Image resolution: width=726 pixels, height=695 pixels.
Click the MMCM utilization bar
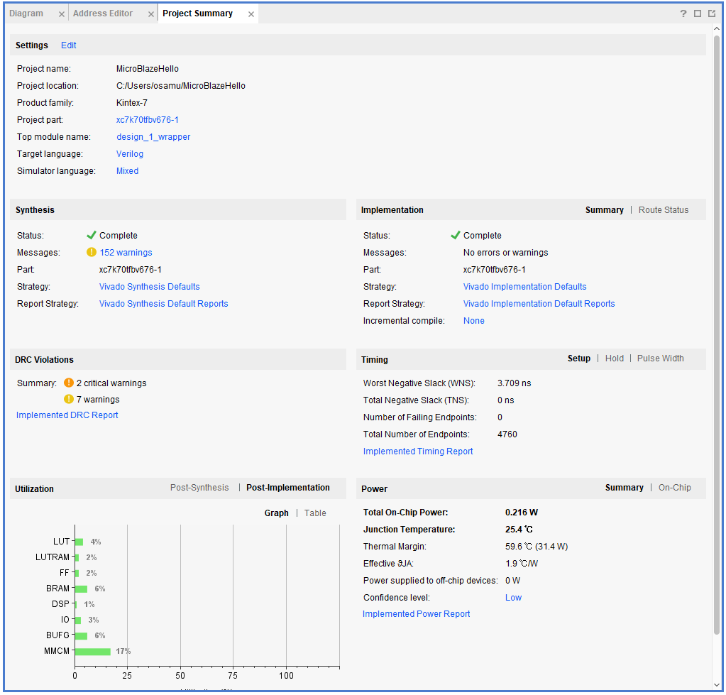pyautogui.click(x=93, y=651)
